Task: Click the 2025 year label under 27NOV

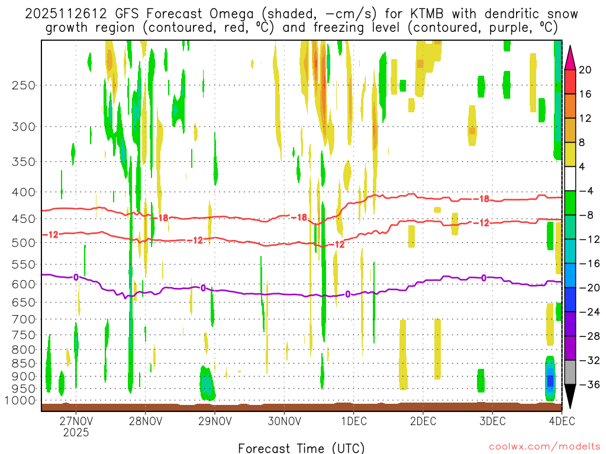Action: [76, 432]
